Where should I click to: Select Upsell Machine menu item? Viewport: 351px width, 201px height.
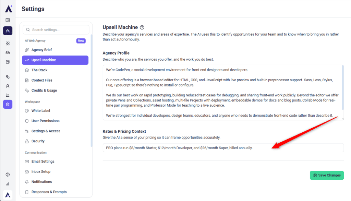[x=55, y=60]
